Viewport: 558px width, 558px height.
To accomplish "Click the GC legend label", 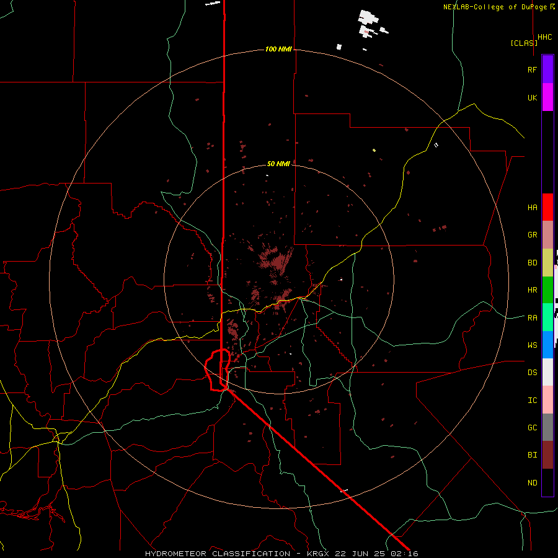I will (533, 428).
